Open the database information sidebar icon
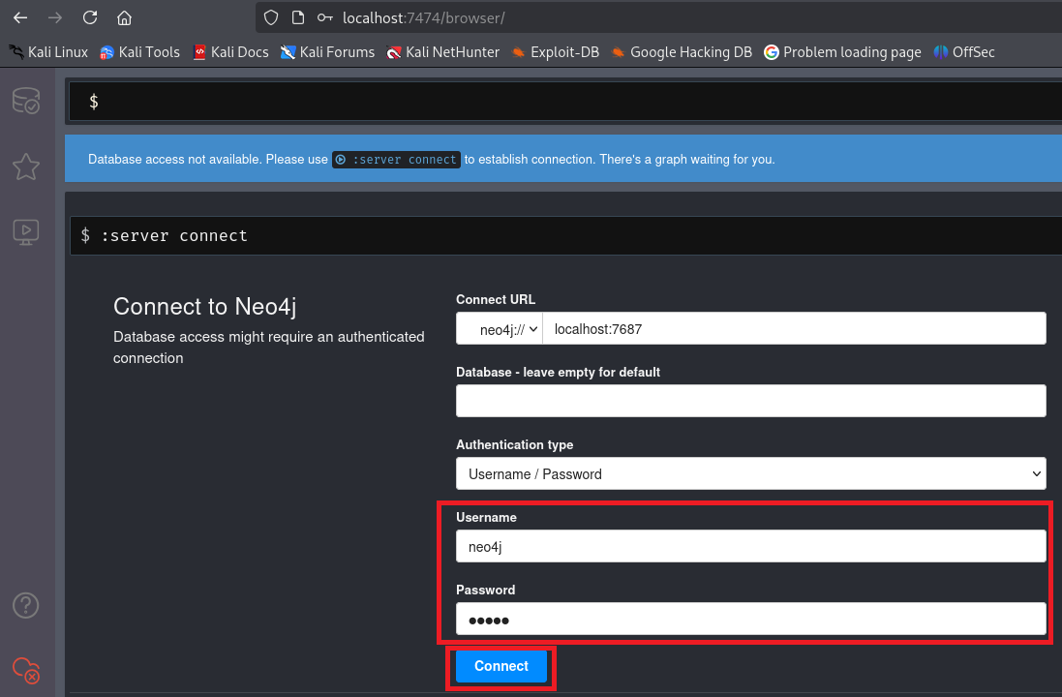Screen dimensions: 1062x697 click(x=25, y=101)
